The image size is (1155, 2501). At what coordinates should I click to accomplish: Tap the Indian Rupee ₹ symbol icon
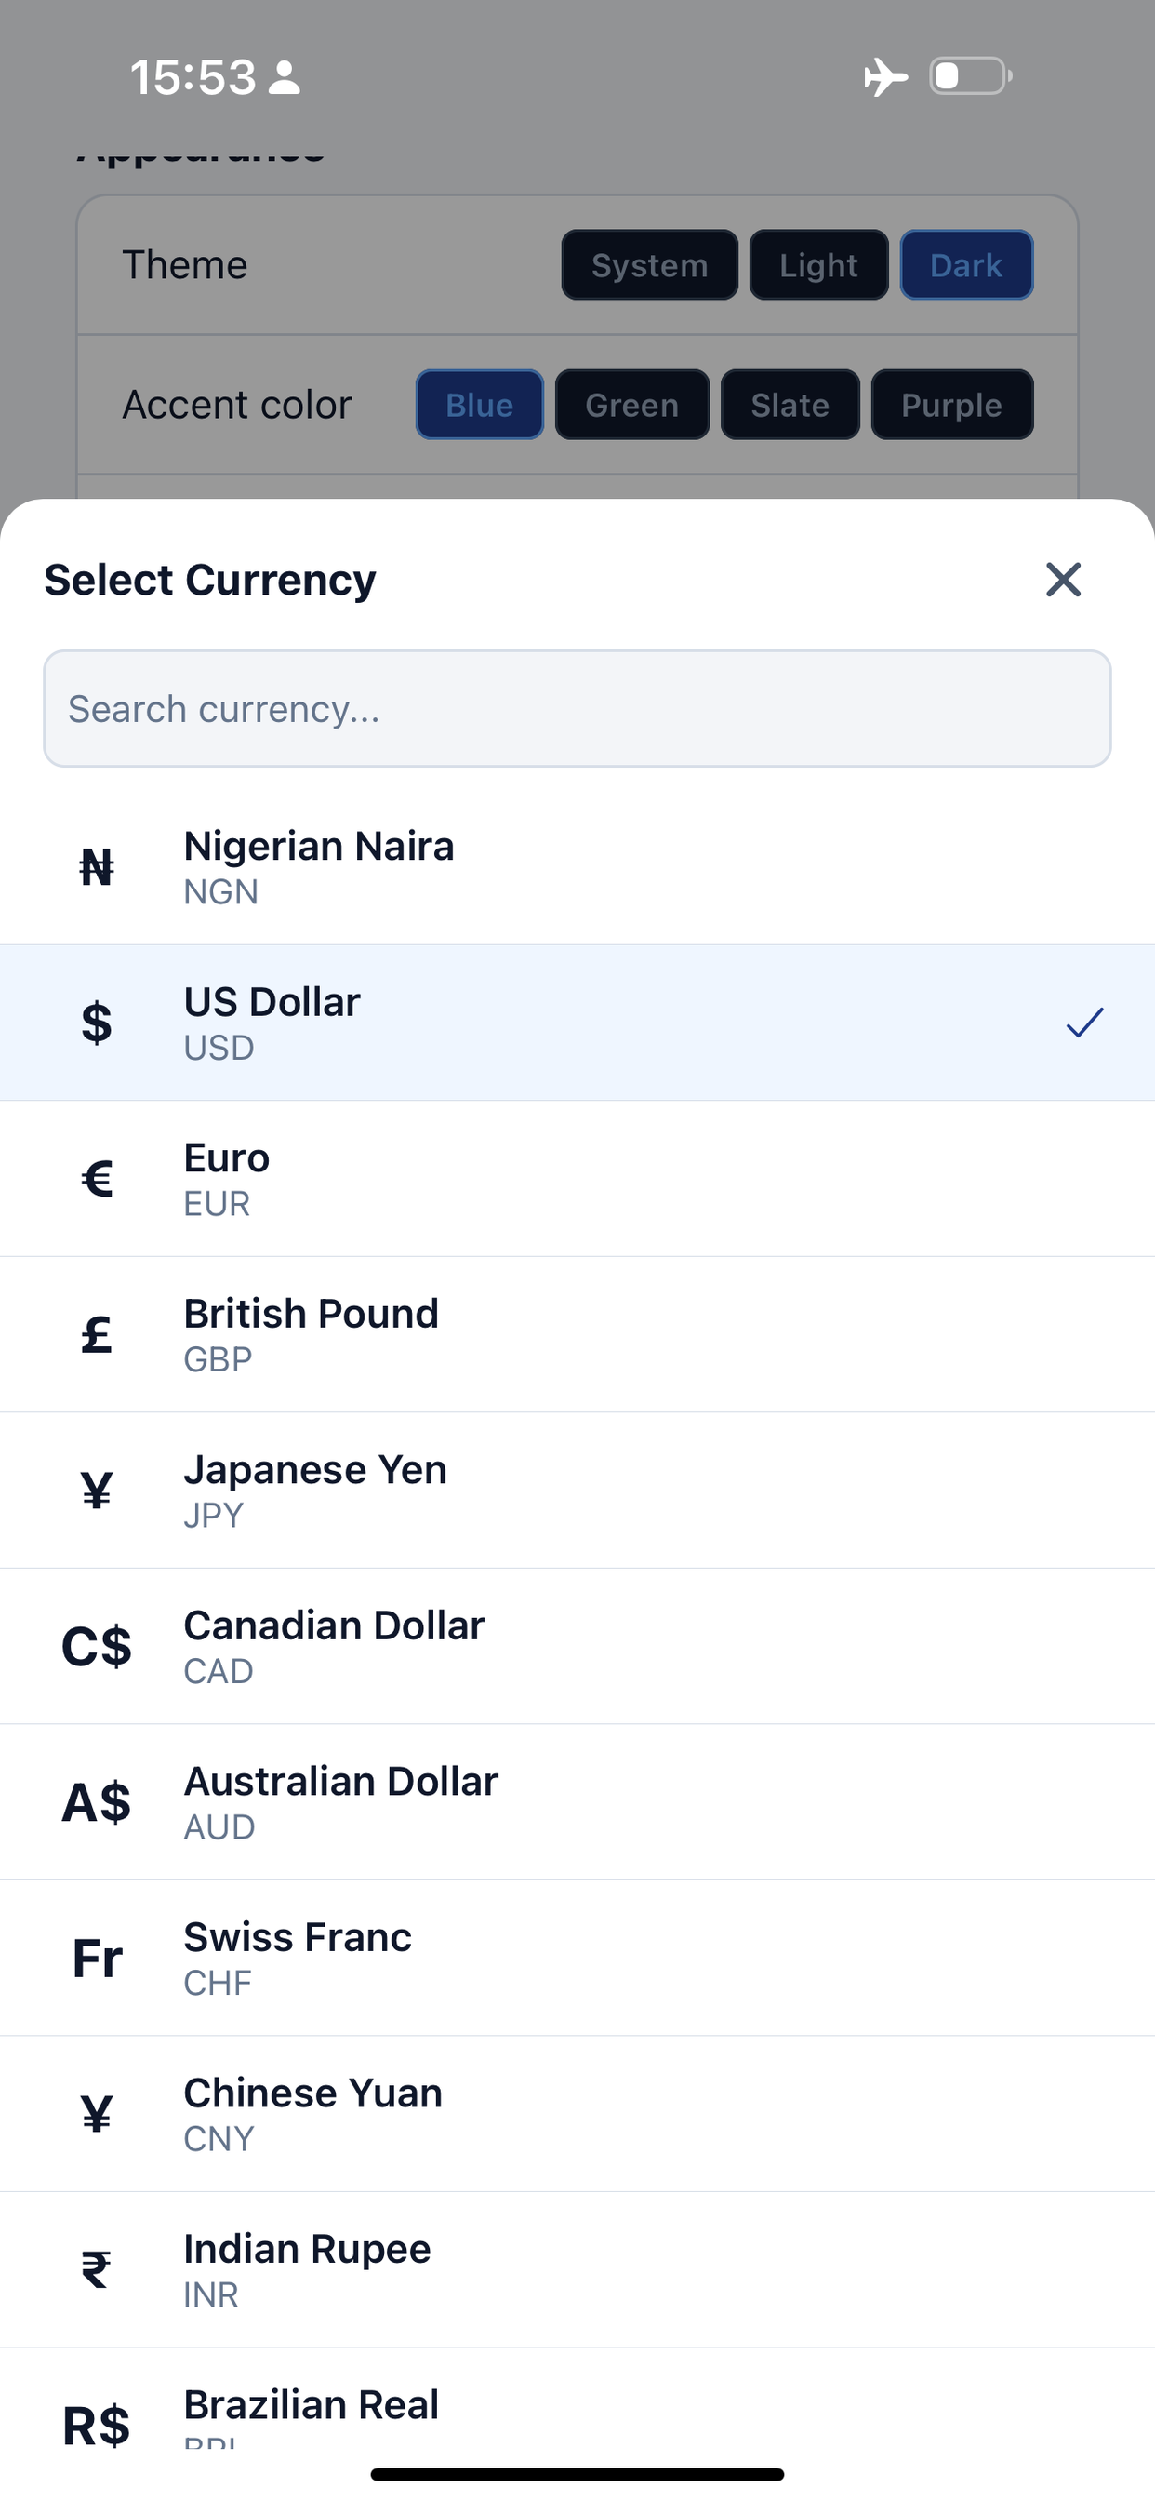tap(96, 2269)
